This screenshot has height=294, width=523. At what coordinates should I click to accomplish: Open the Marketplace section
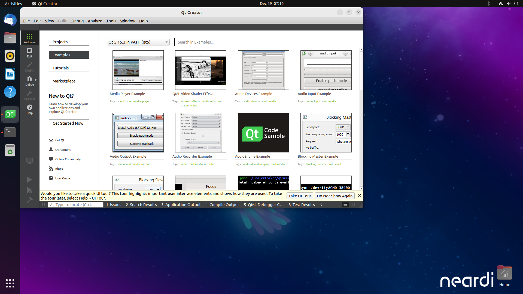tap(69, 81)
